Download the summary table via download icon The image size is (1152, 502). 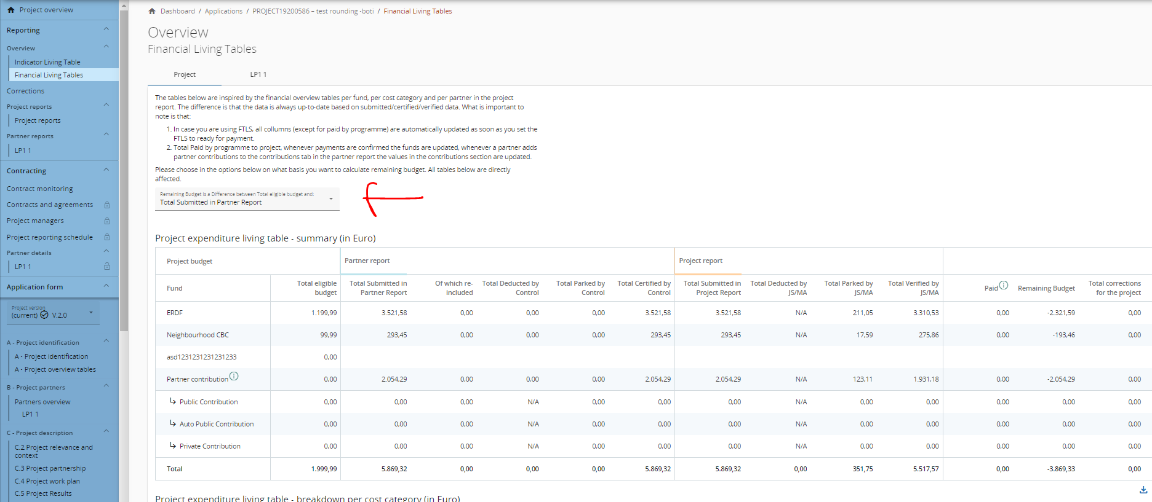point(1143,490)
